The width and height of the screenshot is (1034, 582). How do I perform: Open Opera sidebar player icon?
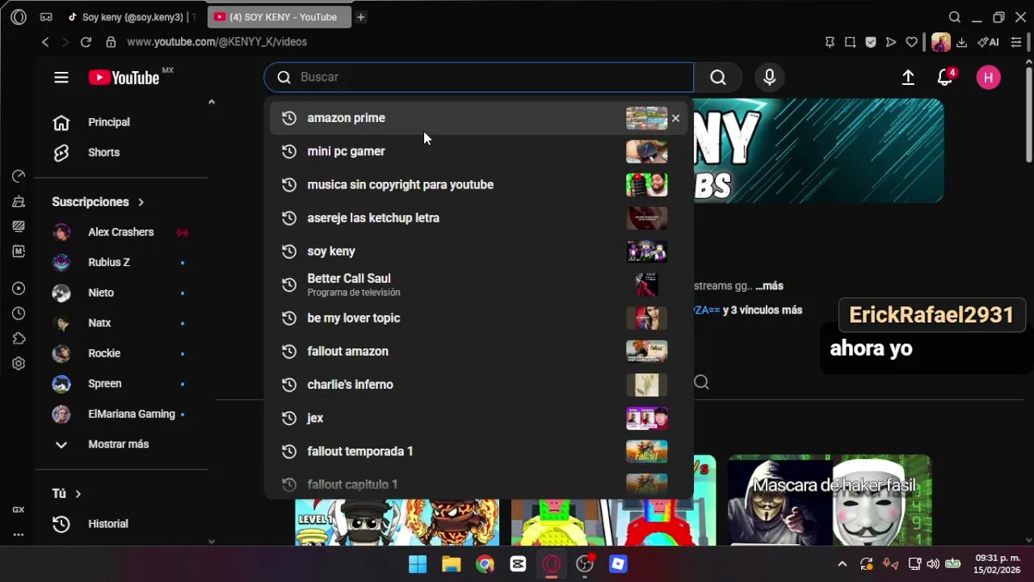tap(19, 289)
